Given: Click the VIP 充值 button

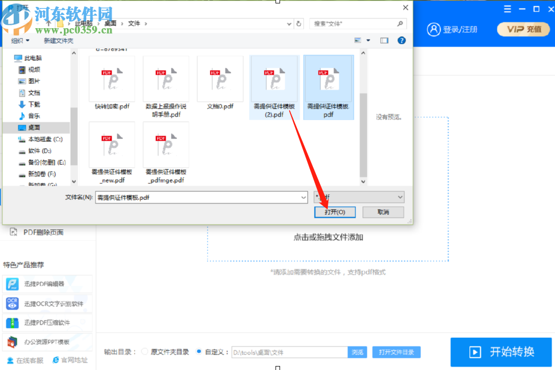Looking at the screenshot, I should coord(523,29).
